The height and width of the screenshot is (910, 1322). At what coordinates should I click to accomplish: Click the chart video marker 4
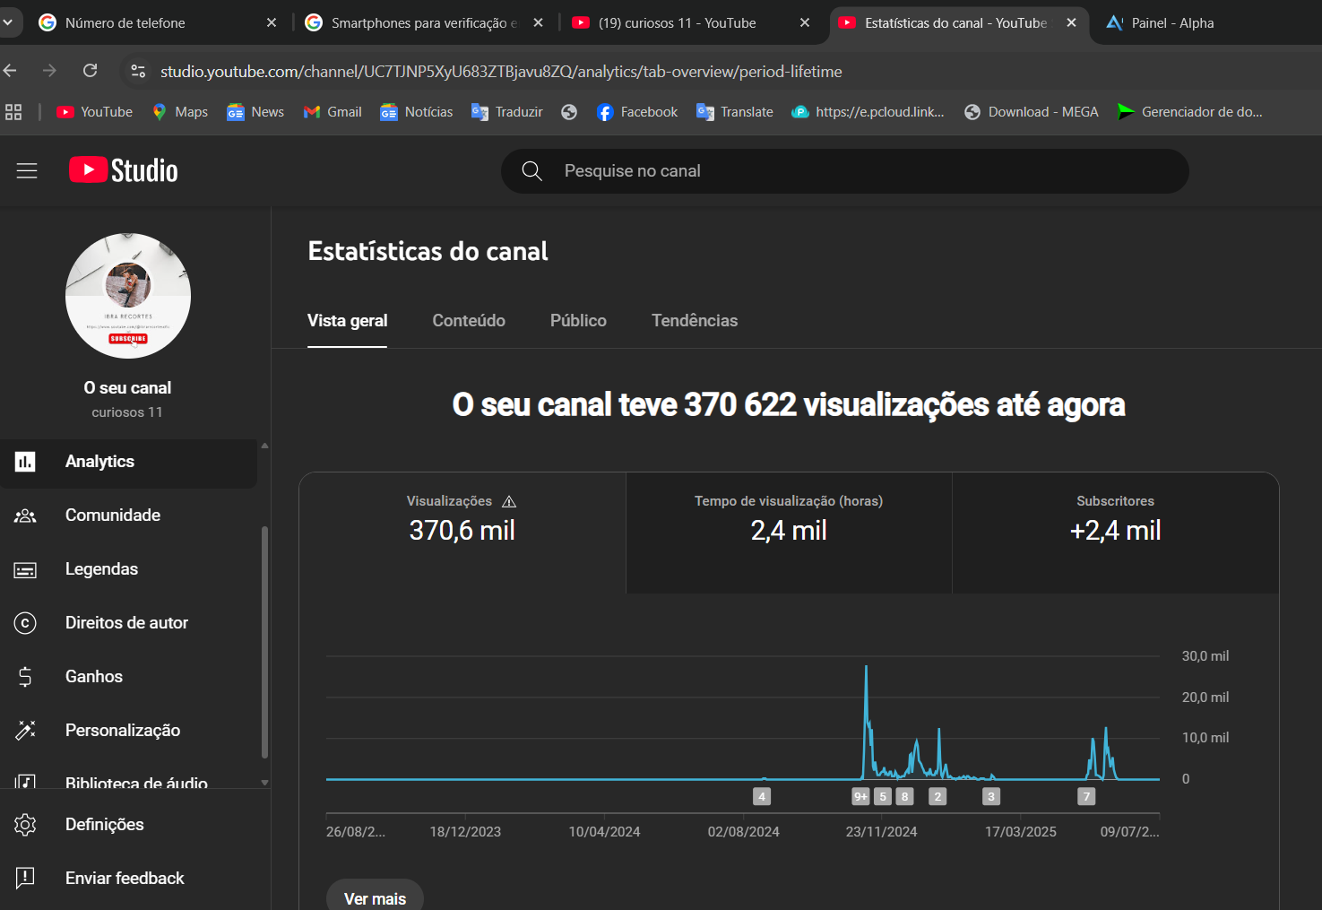point(762,796)
